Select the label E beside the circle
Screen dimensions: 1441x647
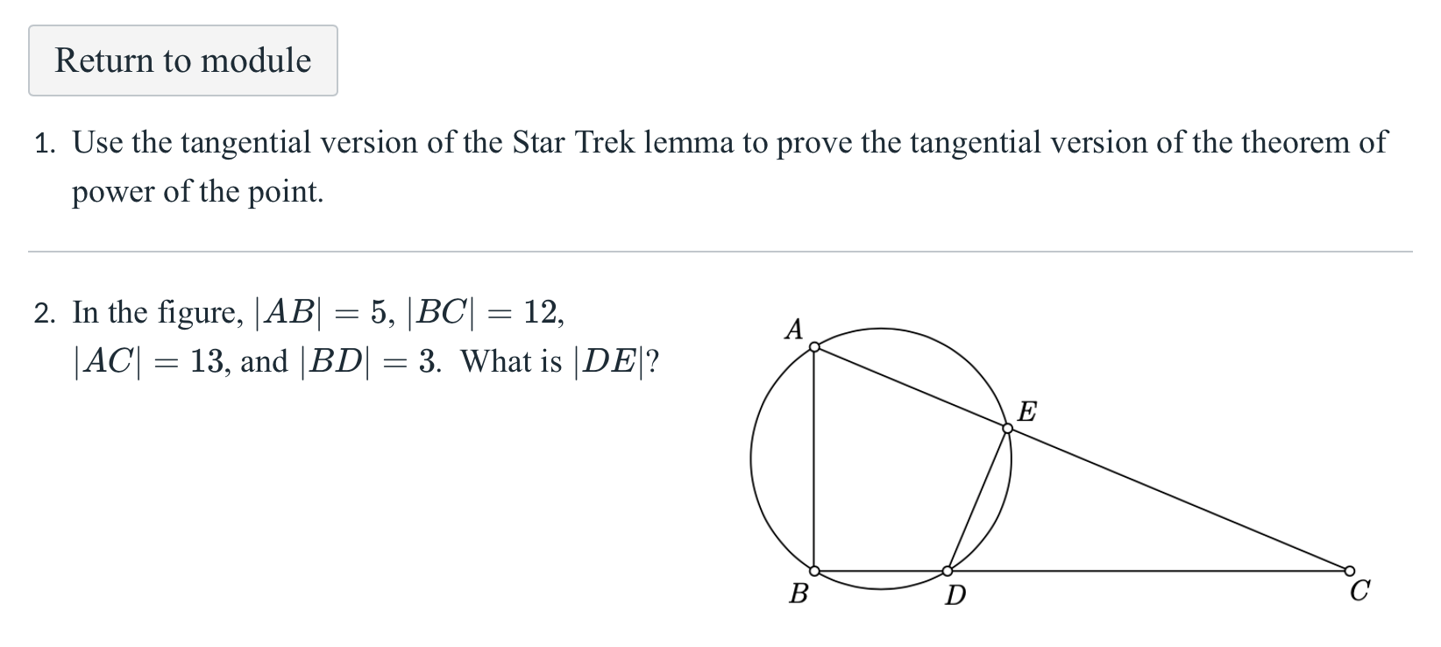click(1027, 410)
